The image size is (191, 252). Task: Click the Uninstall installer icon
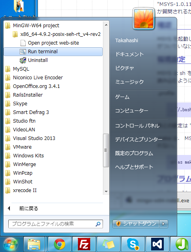point(23,60)
